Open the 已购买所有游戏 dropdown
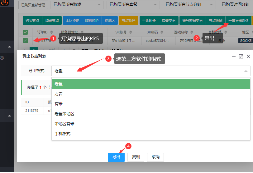The height and width of the screenshot is (173, 253). (77, 4)
